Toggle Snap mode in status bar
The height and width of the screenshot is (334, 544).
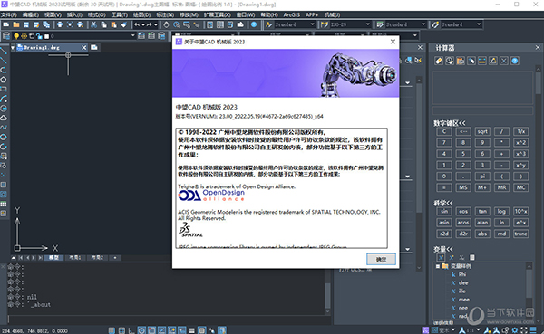[112, 330]
